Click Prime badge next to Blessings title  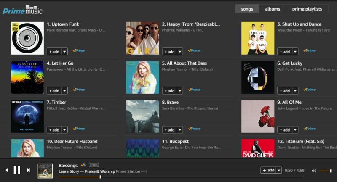(x=83, y=165)
